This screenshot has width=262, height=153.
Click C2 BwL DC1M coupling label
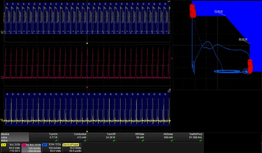tap(35, 145)
